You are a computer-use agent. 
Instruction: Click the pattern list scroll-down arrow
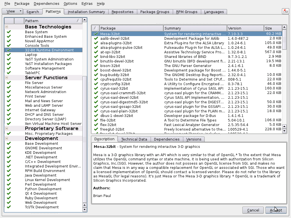pos(85,210)
